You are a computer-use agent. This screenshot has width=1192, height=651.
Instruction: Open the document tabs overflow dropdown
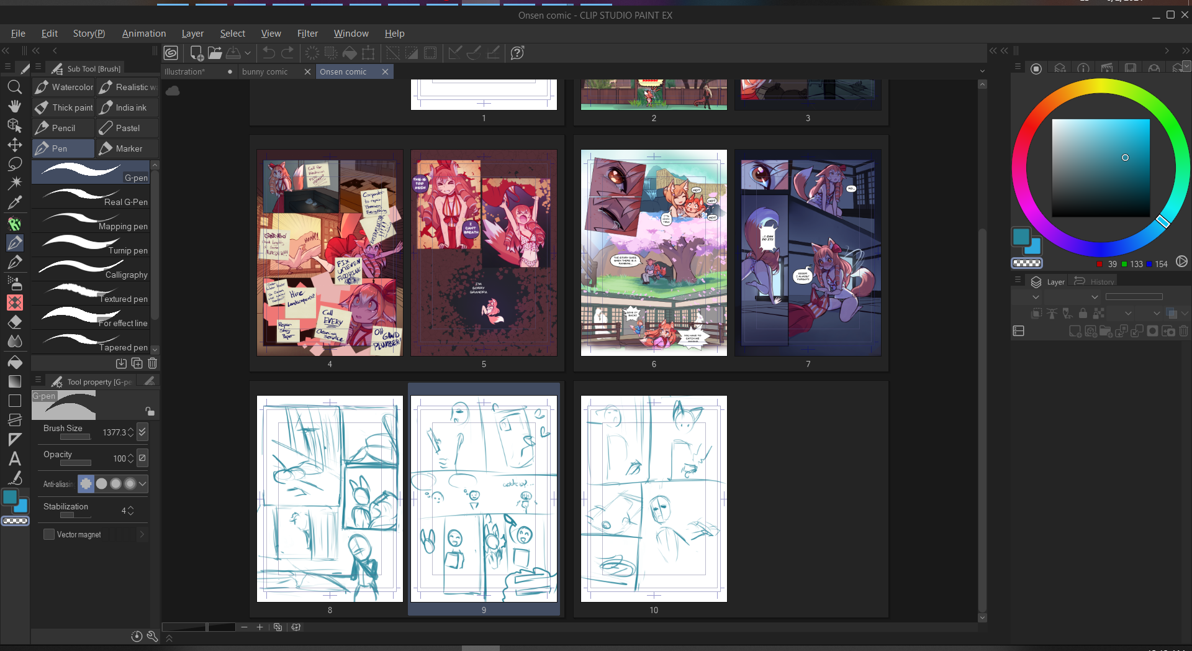coord(982,71)
